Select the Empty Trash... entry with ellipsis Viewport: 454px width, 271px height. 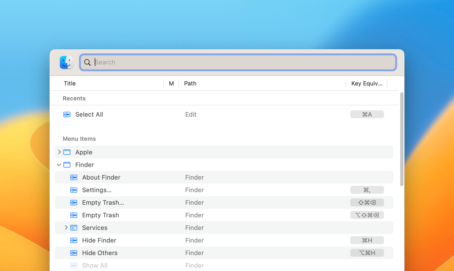click(x=103, y=203)
